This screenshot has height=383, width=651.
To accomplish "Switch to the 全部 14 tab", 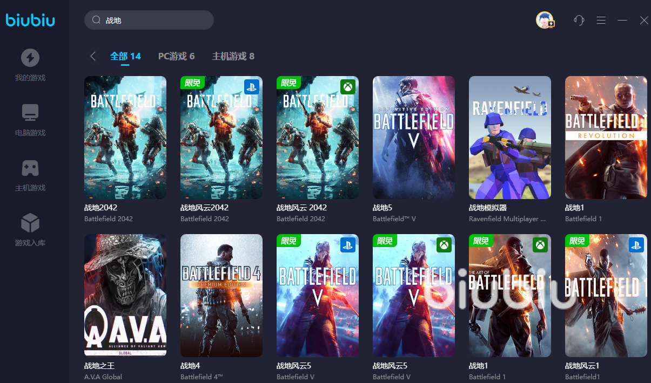I will 125,56.
